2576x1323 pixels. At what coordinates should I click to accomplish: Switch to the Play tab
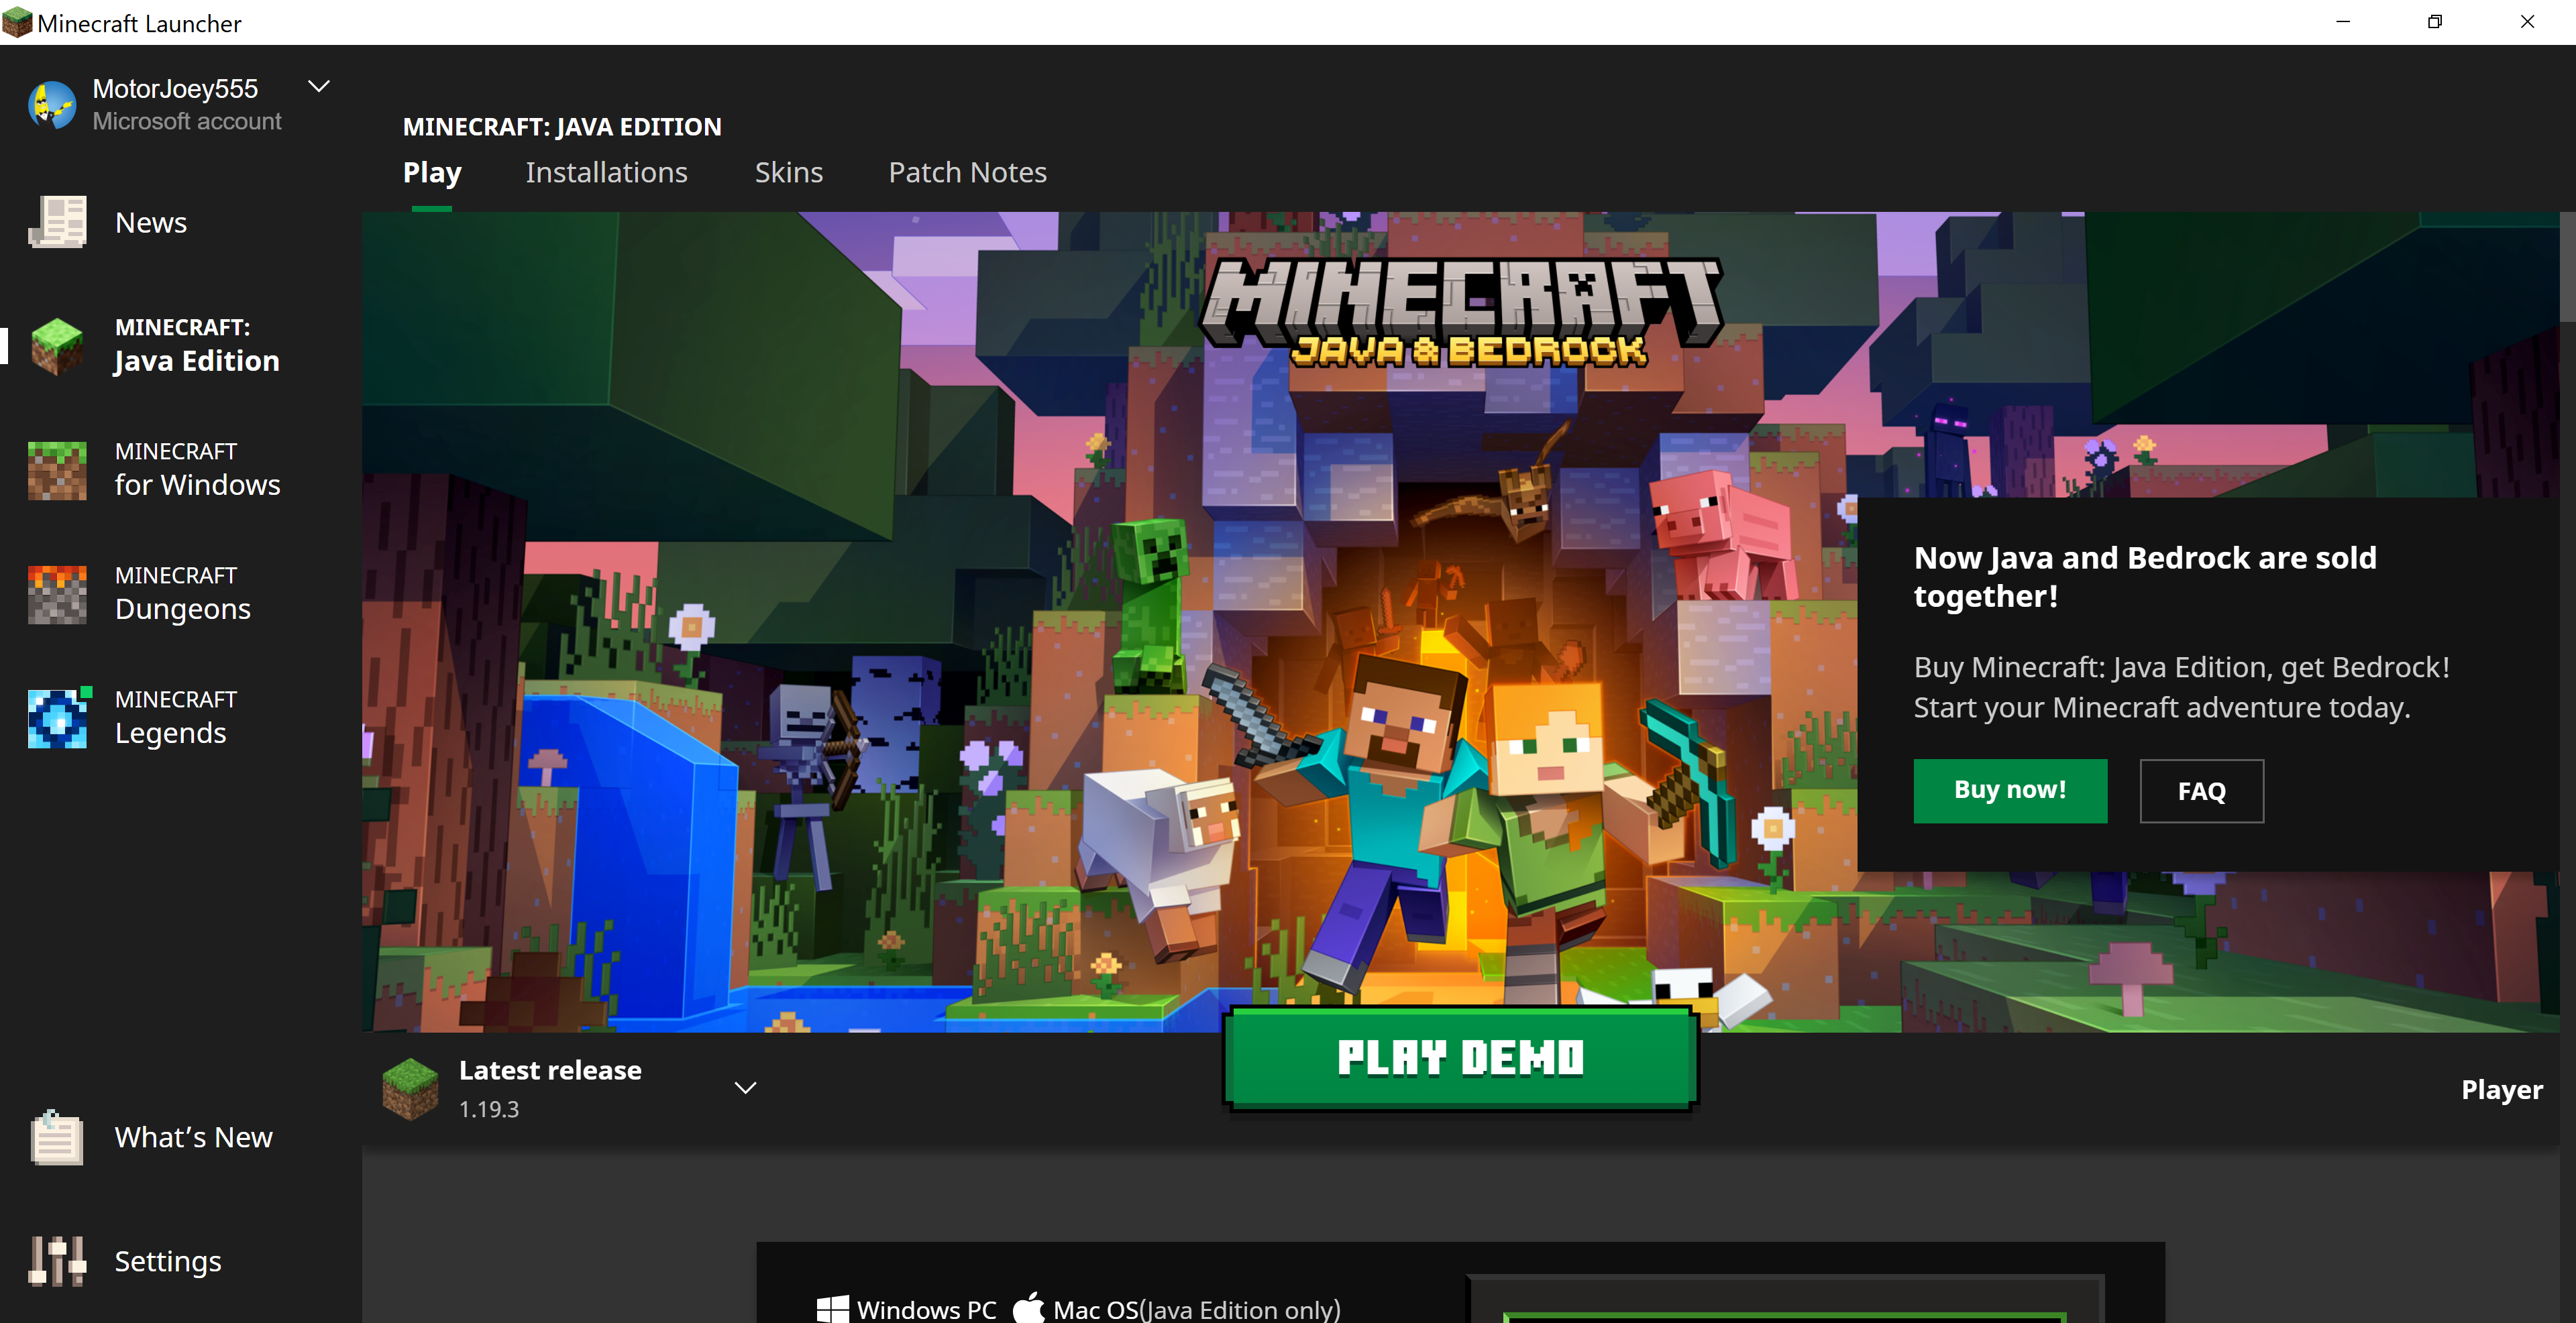[x=432, y=173]
